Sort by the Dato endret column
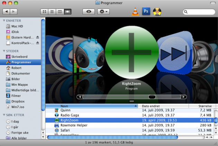 [163, 106]
